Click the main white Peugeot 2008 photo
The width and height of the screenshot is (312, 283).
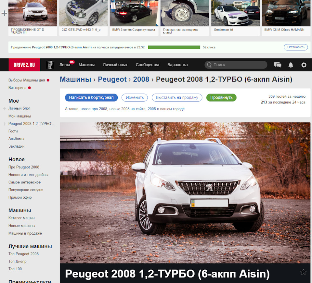click(x=185, y=193)
